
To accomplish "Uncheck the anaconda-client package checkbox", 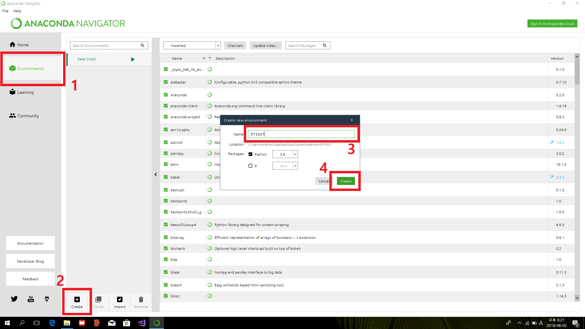I will coord(166,106).
